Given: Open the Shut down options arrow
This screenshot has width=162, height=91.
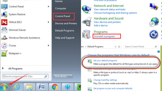Looking at the screenshot, I should point(70,76).
